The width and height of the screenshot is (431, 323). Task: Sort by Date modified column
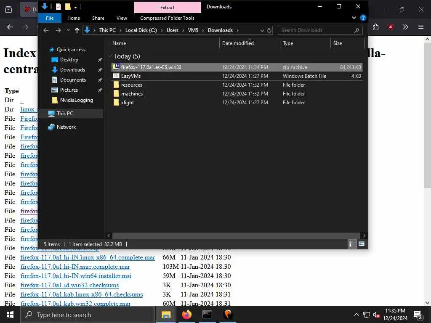point(238,43)
